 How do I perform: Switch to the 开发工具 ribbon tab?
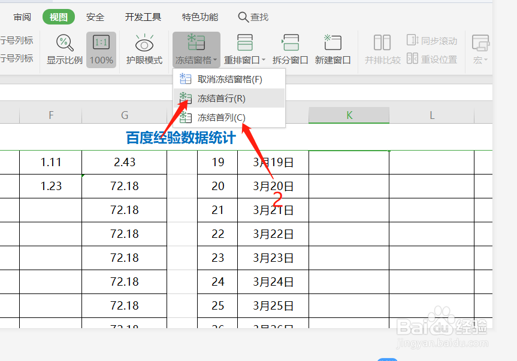point(143,17)
